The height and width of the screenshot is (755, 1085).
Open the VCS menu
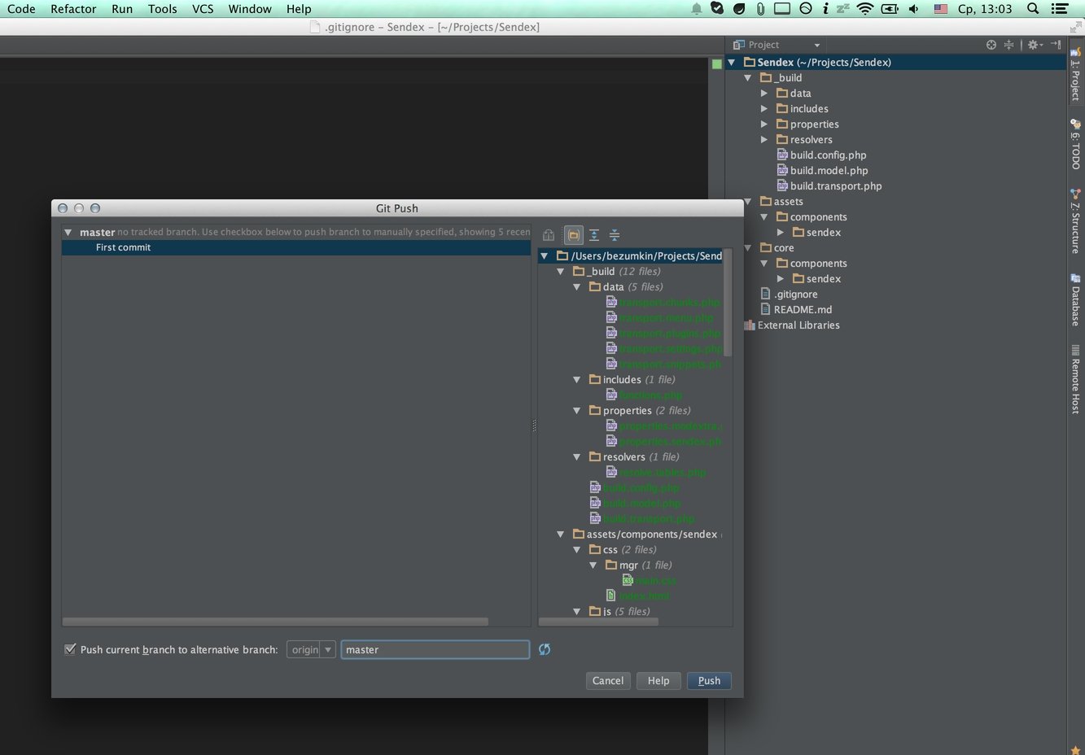(203, 9)
